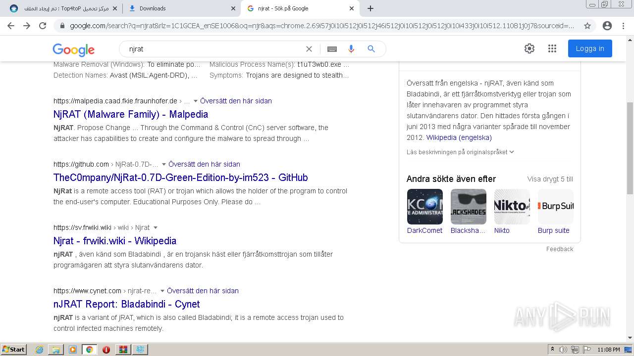Expand description in original language
634x356 pixels.
click(x=460, y=152)
